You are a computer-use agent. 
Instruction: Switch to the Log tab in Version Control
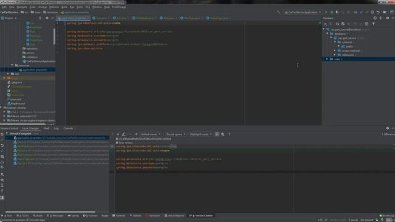coord(56,128)
